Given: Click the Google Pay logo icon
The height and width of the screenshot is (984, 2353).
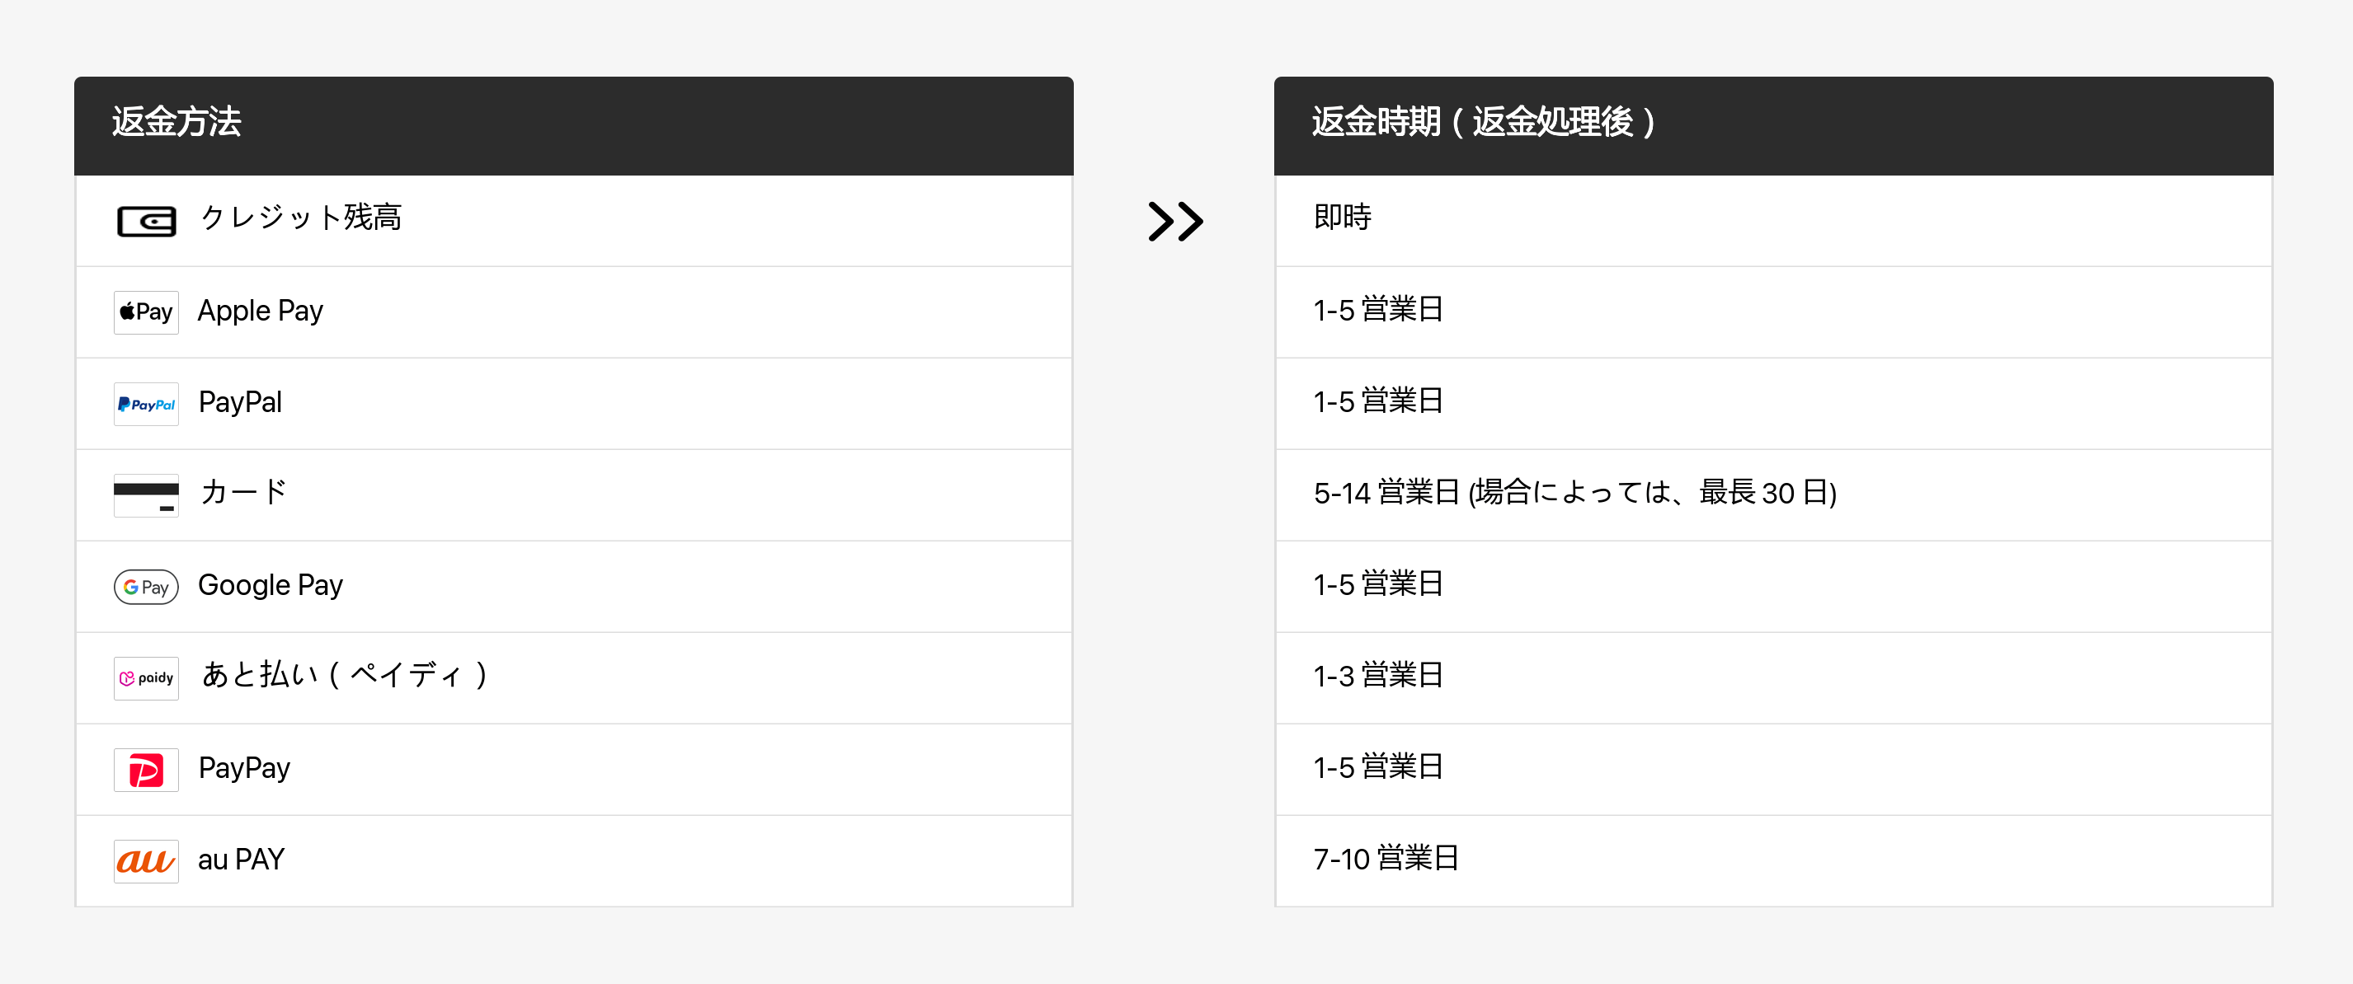Looking at the screenshot, I should [x=146, y=586].
